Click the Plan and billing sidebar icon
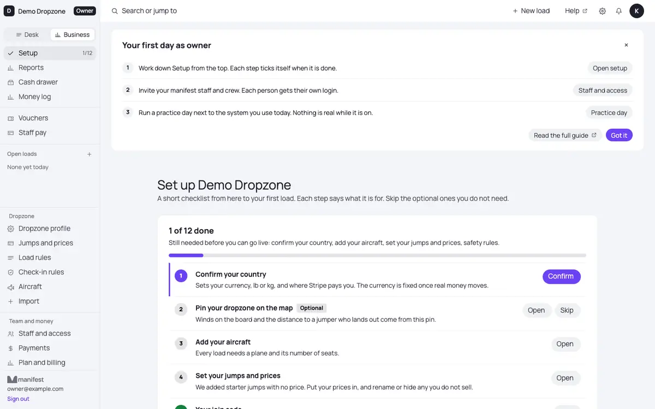This screenshot has height=409, width=655. click(11, 363)
